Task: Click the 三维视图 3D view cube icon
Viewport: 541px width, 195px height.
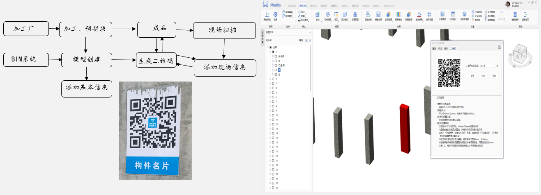Action: pos(328,14)
